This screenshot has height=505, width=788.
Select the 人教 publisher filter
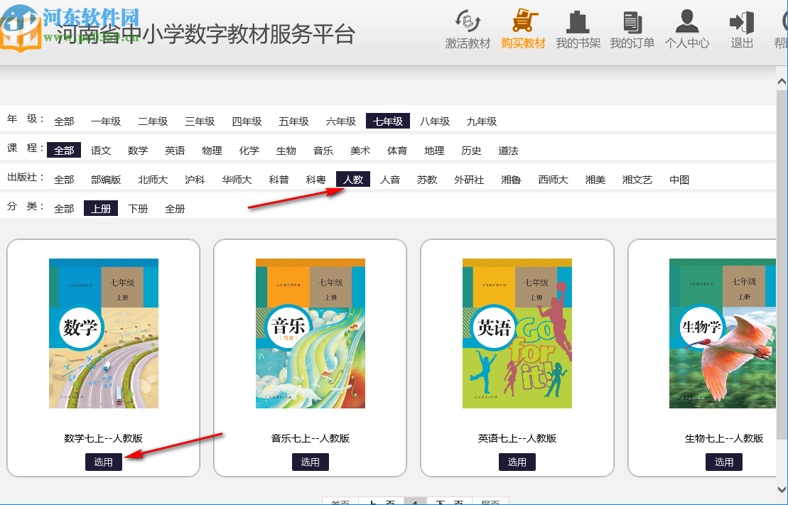[x=352, y=179]
